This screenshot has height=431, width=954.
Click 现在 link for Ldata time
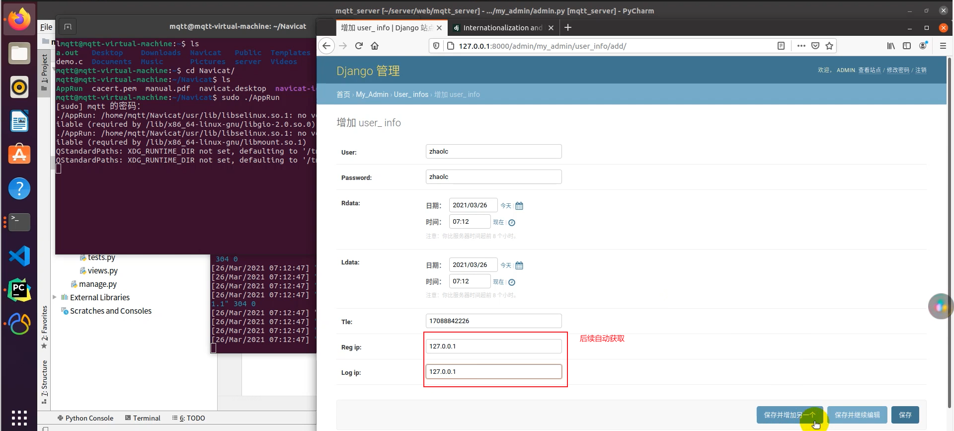[x=498, y=282]
